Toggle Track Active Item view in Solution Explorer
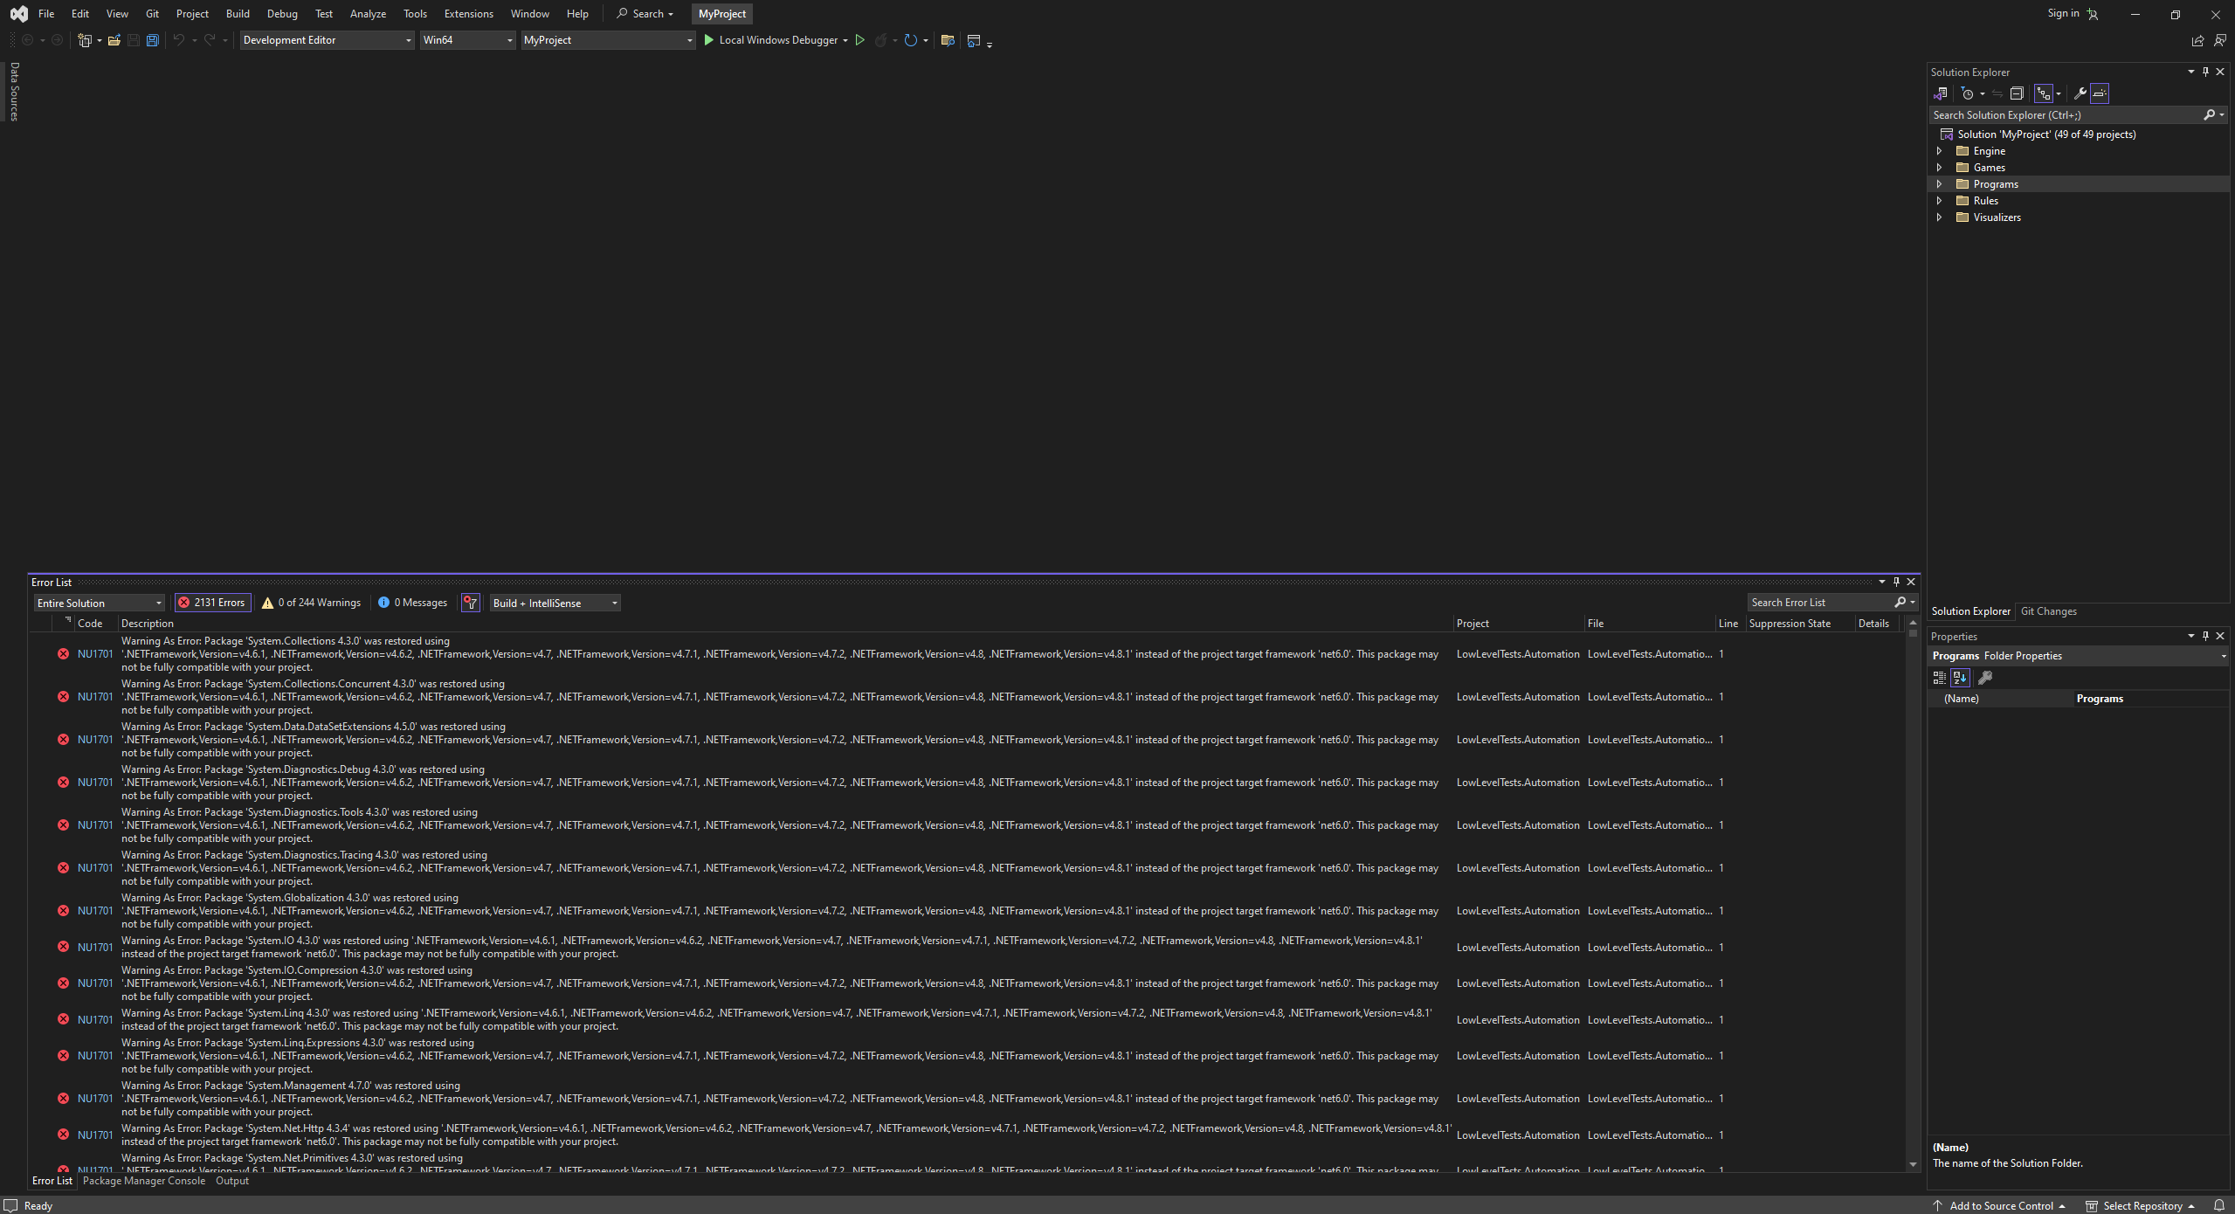This screenshot has width=2235, height=1214. [x=2043, y=93]
